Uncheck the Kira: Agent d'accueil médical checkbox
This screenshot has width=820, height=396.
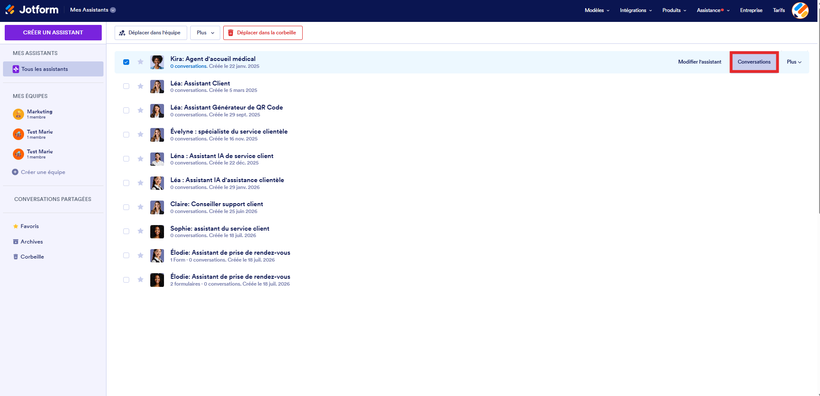[x=126, y=62]
